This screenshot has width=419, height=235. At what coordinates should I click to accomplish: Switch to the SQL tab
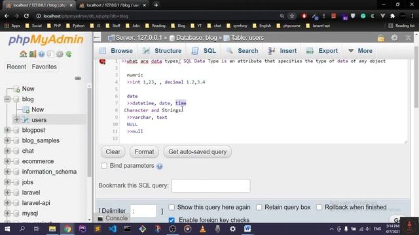pos(204,51)
